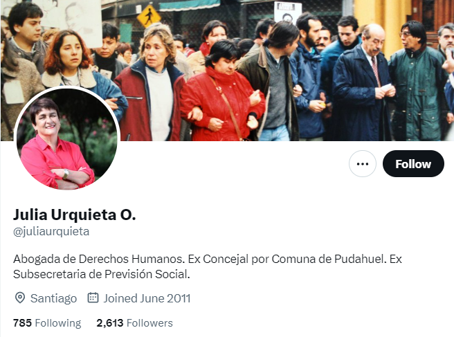Follow Julia Urquieta O.

pyautogui.click(x=413, y=164)
